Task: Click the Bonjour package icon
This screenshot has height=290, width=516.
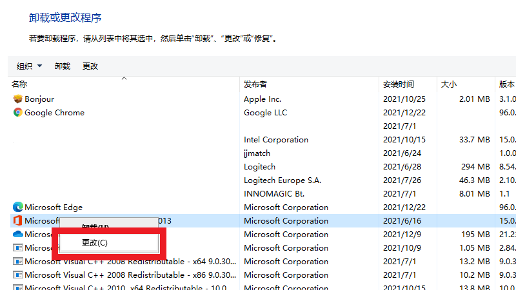Action: (x=18, y=99)
